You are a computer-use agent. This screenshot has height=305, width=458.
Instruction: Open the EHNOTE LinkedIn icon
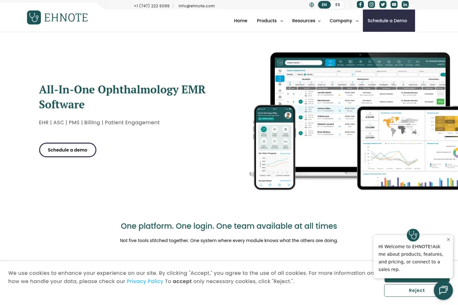[x=405, y=4]
